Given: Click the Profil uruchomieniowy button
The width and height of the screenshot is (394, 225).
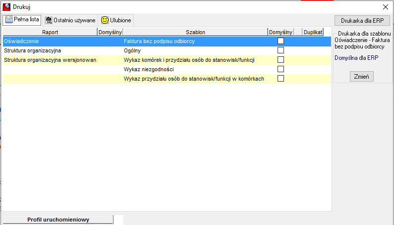Looking at the screenshot, I should pos(58,220).
